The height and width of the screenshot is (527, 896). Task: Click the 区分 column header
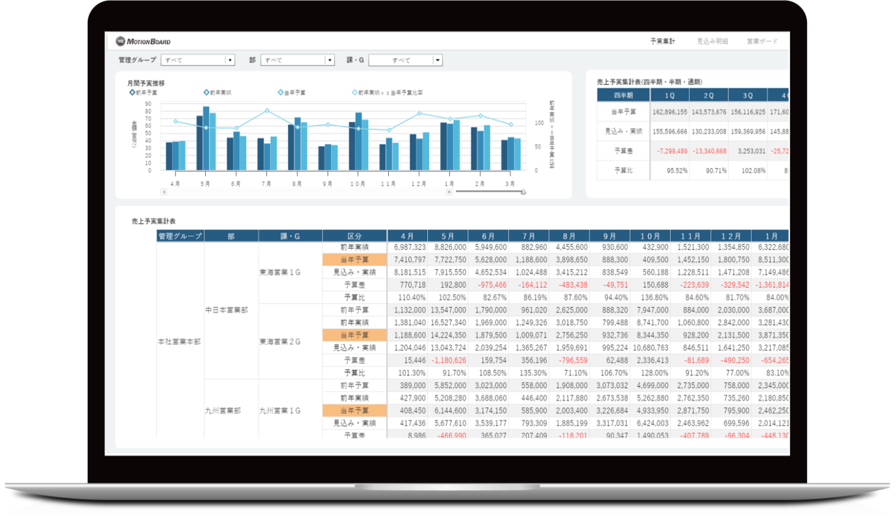(355, 236)
